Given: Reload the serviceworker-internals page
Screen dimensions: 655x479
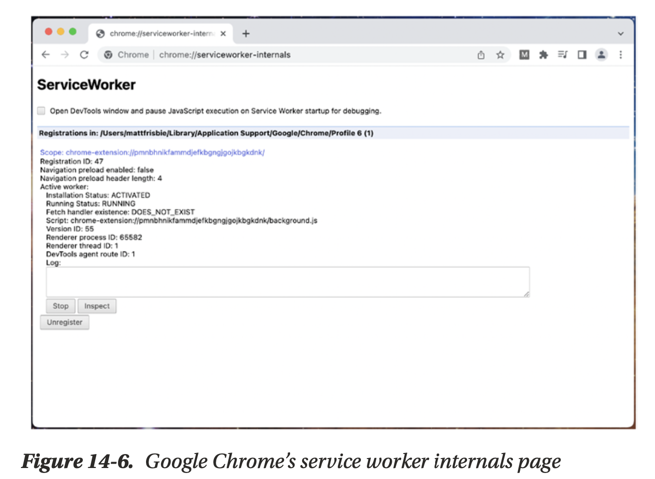Looking at the screenshot, I should point(84,55).
